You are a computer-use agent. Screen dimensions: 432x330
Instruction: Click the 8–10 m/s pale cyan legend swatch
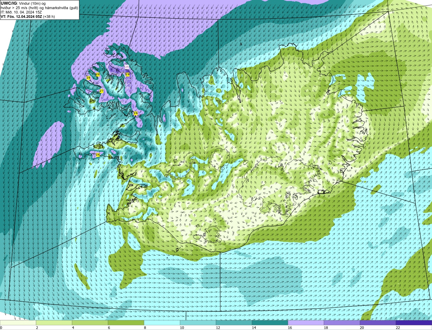(x=162, y=323)
